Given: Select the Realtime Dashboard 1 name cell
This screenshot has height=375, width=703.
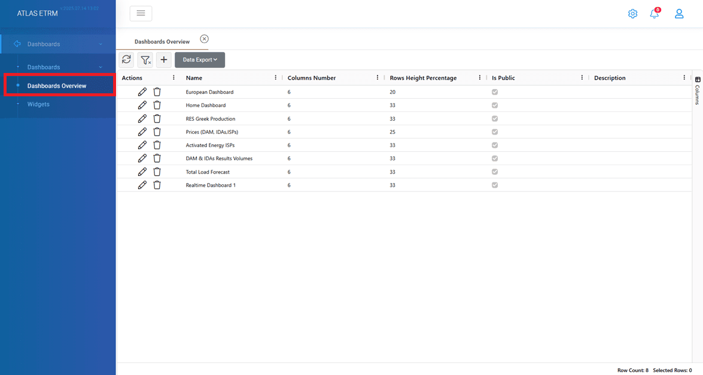Looking at the screenshot, I should [211, 185].
